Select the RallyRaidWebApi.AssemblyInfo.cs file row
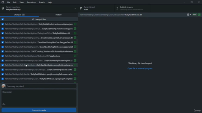This screenshot has width=202, height=113. [39, 61]
